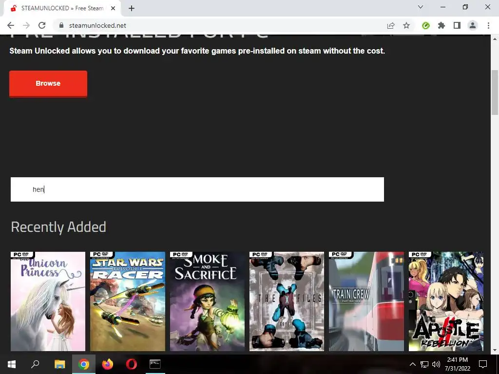Click scrollbar up arrow

coord(495,39)
